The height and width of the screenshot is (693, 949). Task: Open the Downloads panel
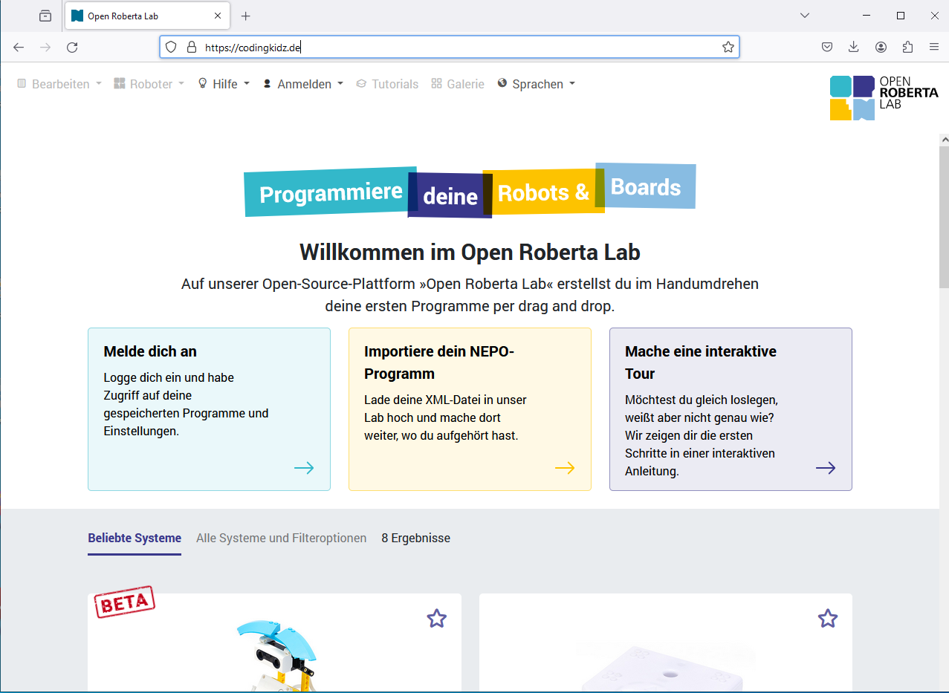pos(854,47)
